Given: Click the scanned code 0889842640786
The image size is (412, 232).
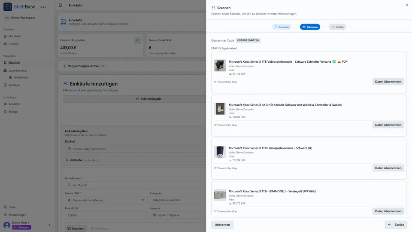Looking at the screenshot, I should click(x=248, y=40).
